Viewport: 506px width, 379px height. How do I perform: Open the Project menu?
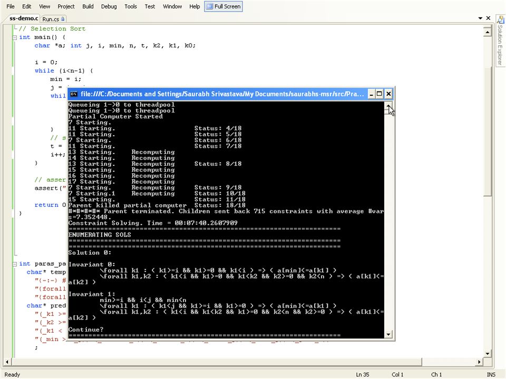(x=66, y=6)
